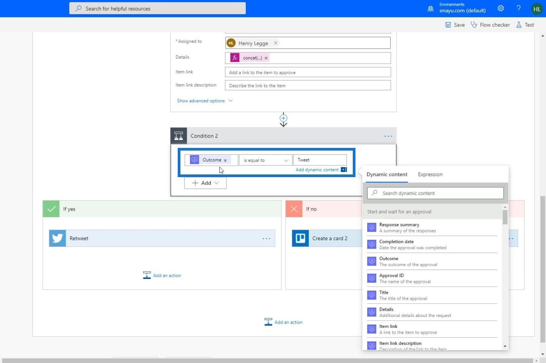Remove the concat expression from Details

pyautogui.click(x=266, y=58)
